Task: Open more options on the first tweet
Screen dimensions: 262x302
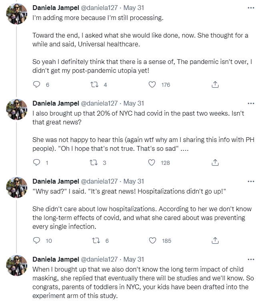Action: click(x=251, y=8)
